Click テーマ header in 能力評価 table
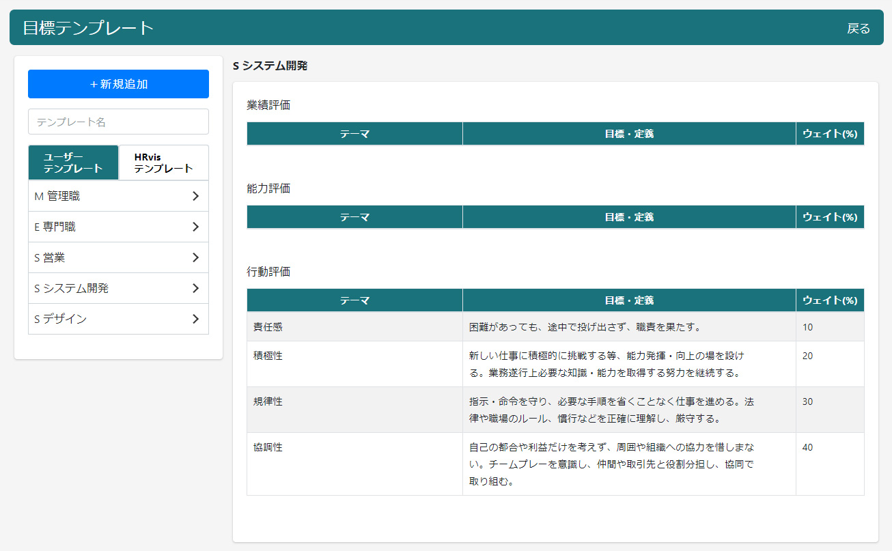 [354, 217]
